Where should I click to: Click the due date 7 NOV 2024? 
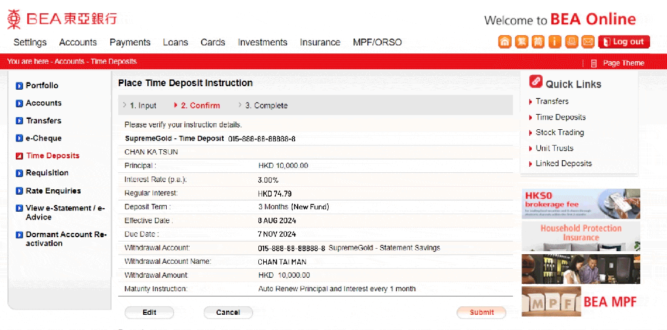click(x=277, y=234)
